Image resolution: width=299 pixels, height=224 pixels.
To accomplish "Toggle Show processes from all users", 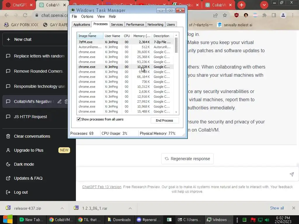I will point(79,119).
